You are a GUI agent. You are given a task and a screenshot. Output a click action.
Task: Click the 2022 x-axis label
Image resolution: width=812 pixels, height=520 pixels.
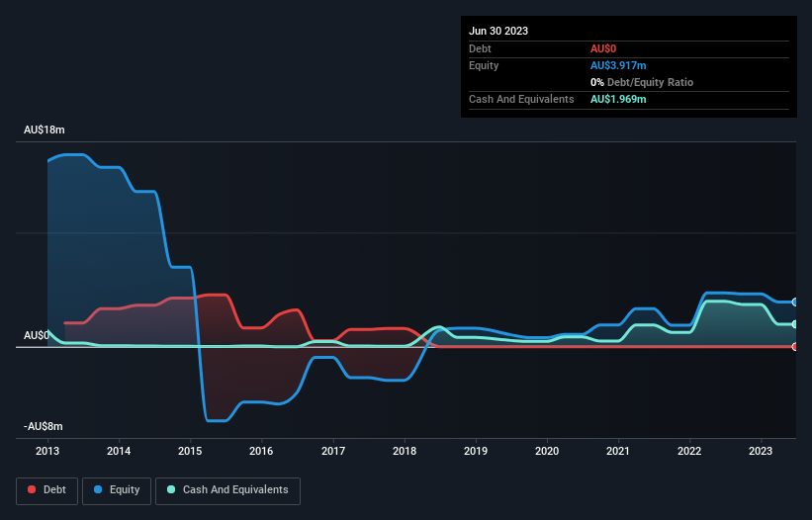(x=689, y=451)
